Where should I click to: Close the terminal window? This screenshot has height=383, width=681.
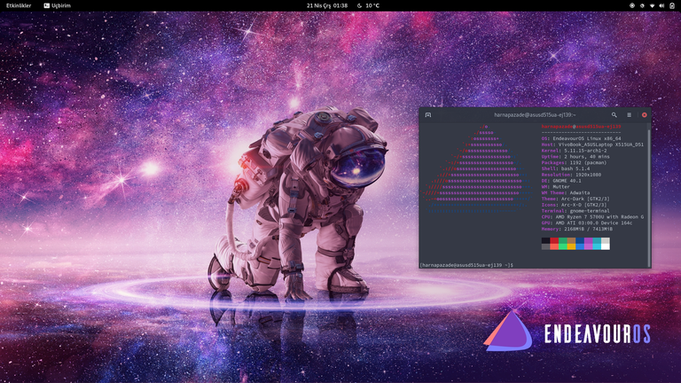pos(645,114)
